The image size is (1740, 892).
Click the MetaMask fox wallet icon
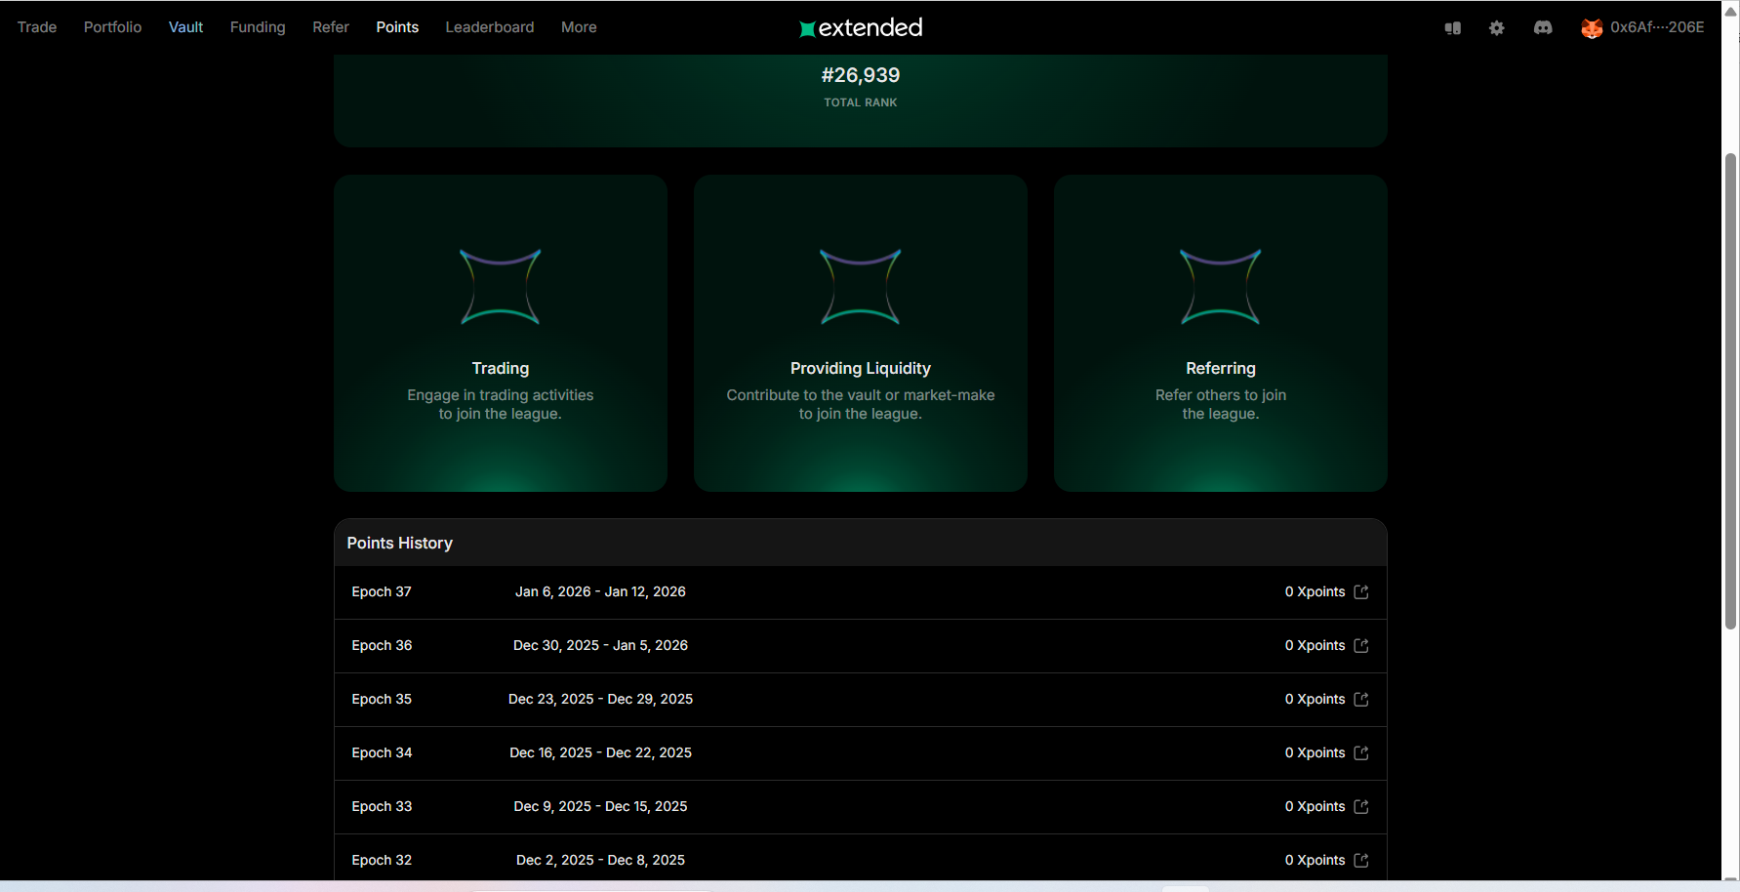[1591, 28]
